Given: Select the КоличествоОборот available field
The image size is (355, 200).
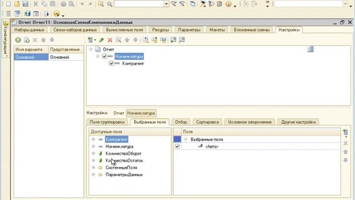Looking at the screenshot, I should click(x=123, y=153).
